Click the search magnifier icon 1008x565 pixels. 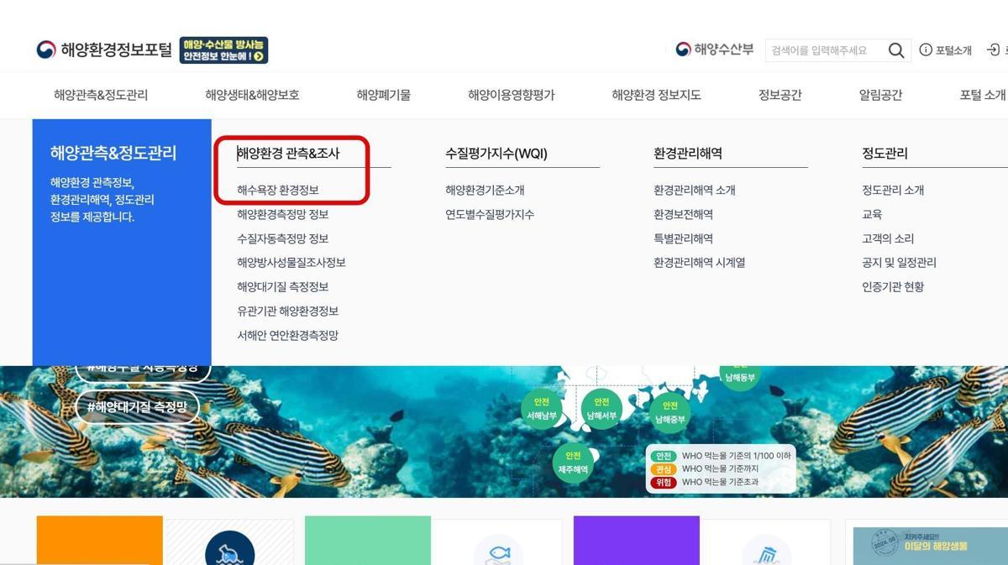pos(896,50)
